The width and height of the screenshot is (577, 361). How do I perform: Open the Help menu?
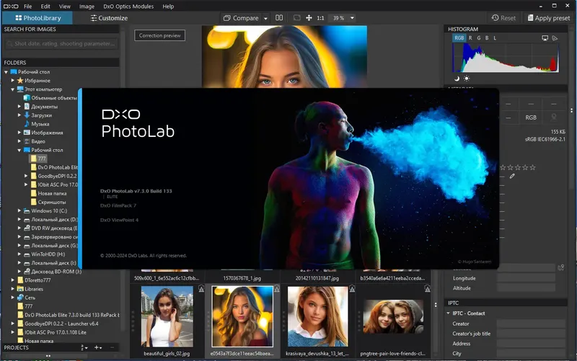168,6
